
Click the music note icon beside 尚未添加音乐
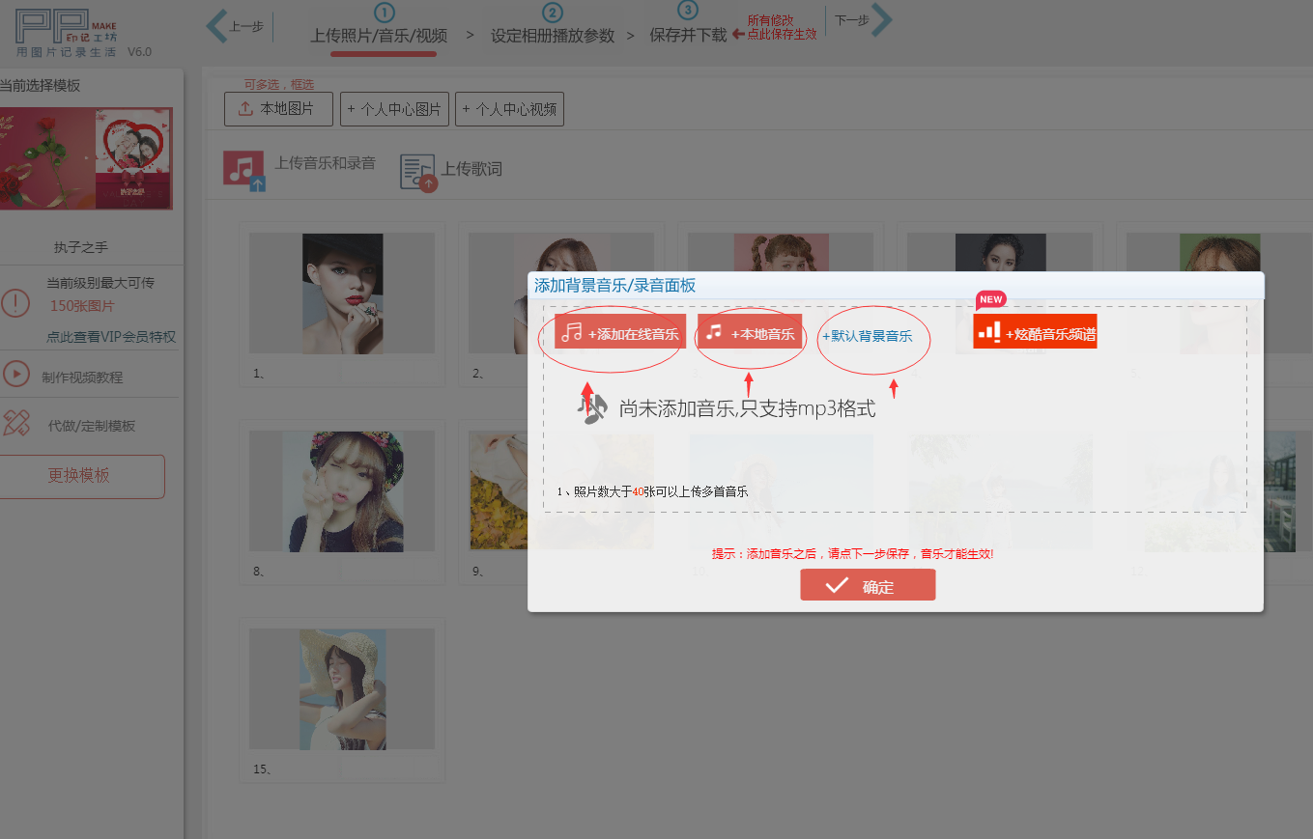[591, 409]
